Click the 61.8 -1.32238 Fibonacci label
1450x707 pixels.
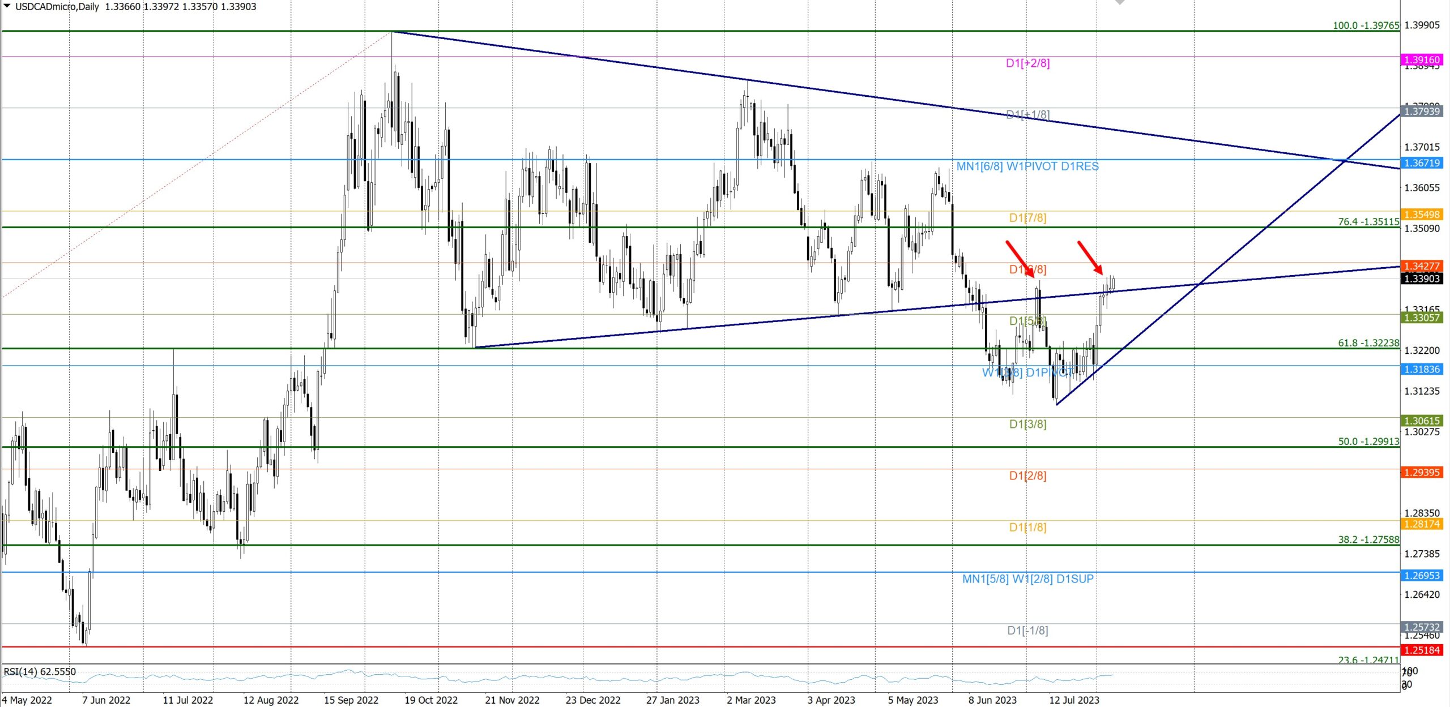1368,343
